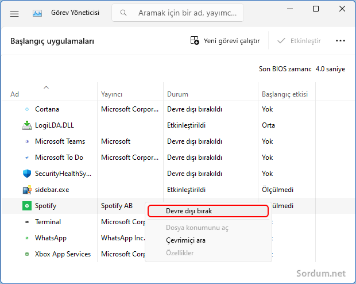Choose Çevrimiçi ara from context menu
Screen dimensions: 356x284
[x=185, y=240]
